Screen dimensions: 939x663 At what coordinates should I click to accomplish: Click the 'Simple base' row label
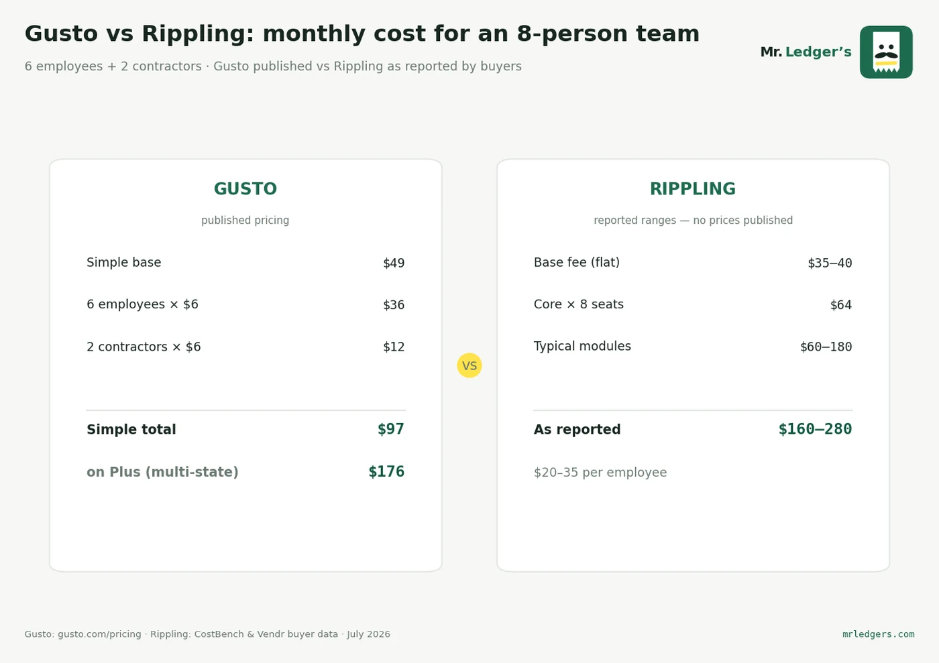pyautogui.click(x=124, y=263)
